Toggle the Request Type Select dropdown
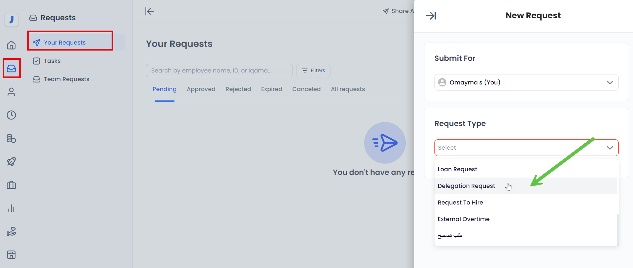Image resolution: width=633 pixels, height=268 pixels. tap(526, 148)
